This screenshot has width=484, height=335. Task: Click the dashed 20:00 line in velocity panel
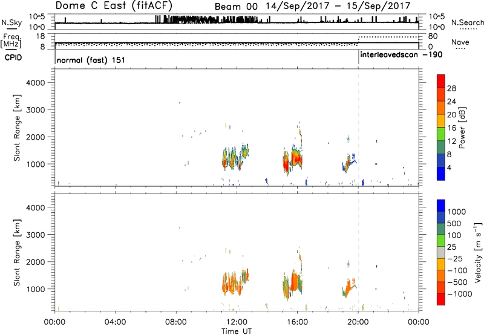358,252
